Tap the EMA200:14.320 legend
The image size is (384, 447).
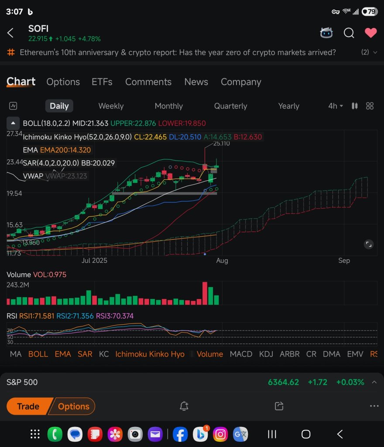[x=65, y=150]
